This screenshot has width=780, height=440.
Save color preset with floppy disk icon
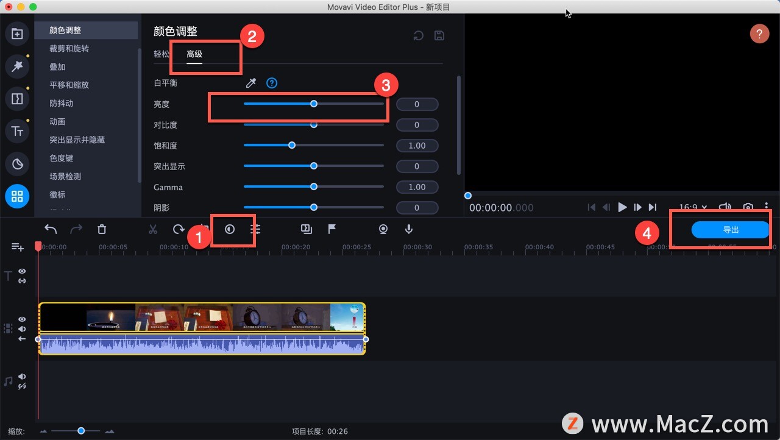point(439,35)
